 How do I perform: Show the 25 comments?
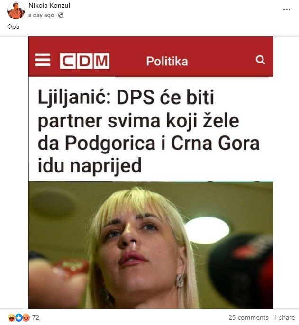(248, 317)
